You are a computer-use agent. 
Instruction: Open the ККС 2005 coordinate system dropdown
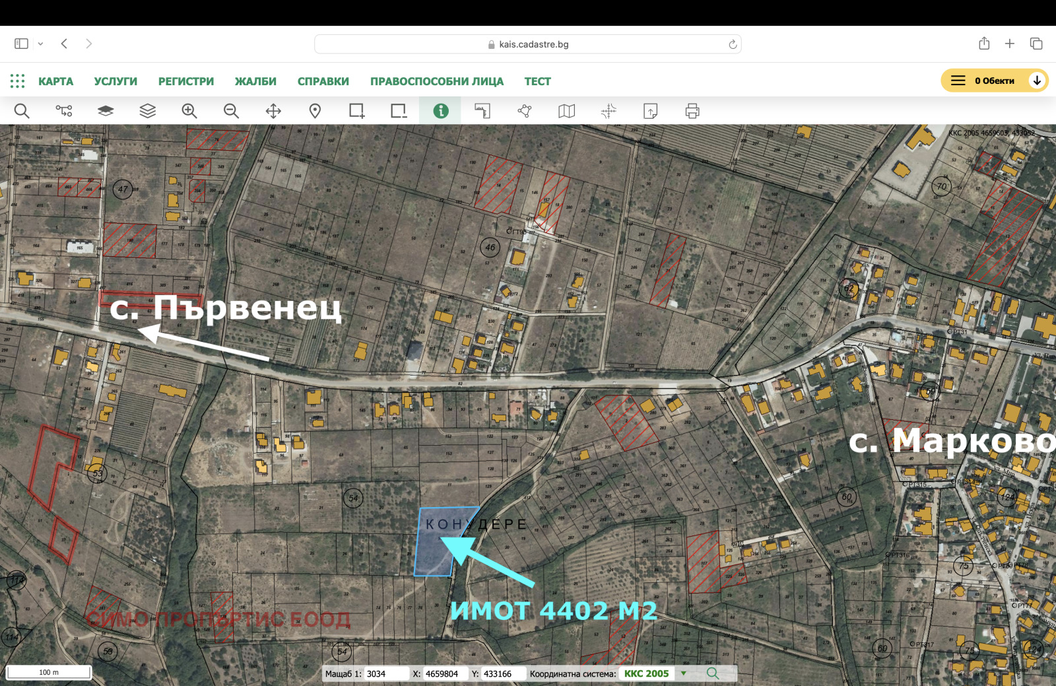click(x=684, y=673)
